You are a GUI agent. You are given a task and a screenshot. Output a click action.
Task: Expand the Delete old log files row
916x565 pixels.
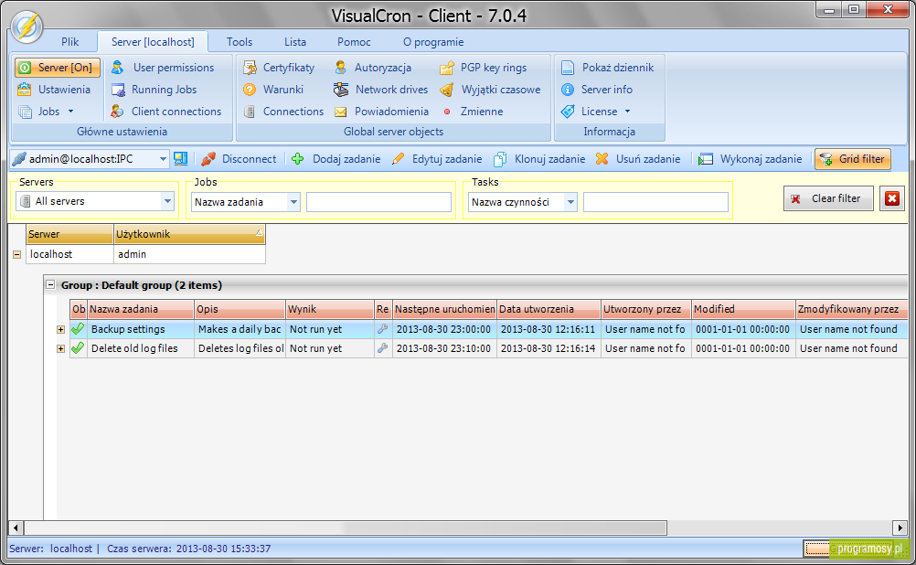pos(60,349)
